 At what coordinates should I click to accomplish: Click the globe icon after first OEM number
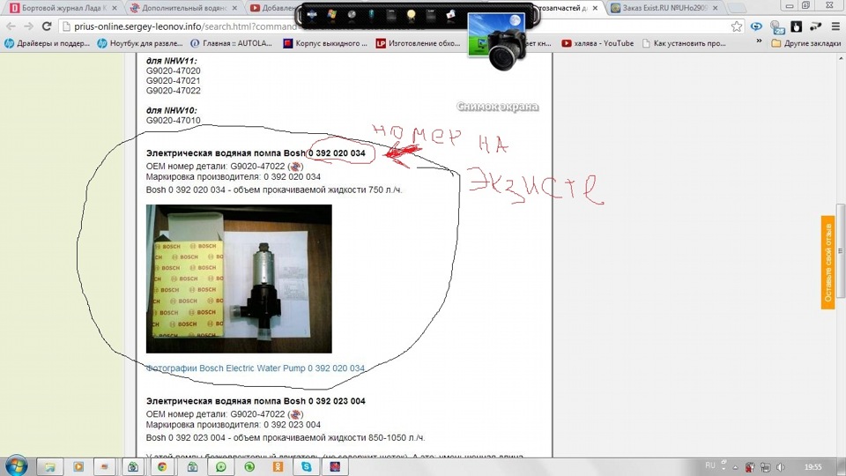tap(295, 167)
